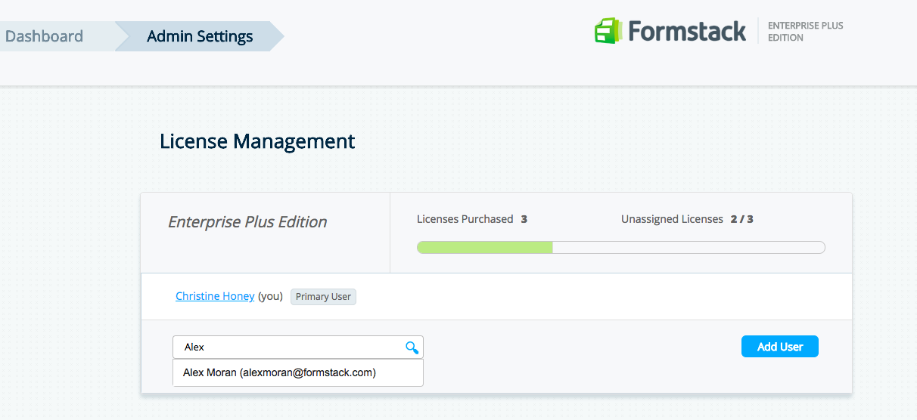Click the Unassigned Licenses label
The width and height of the screenshot is (917, 420).
672,219
